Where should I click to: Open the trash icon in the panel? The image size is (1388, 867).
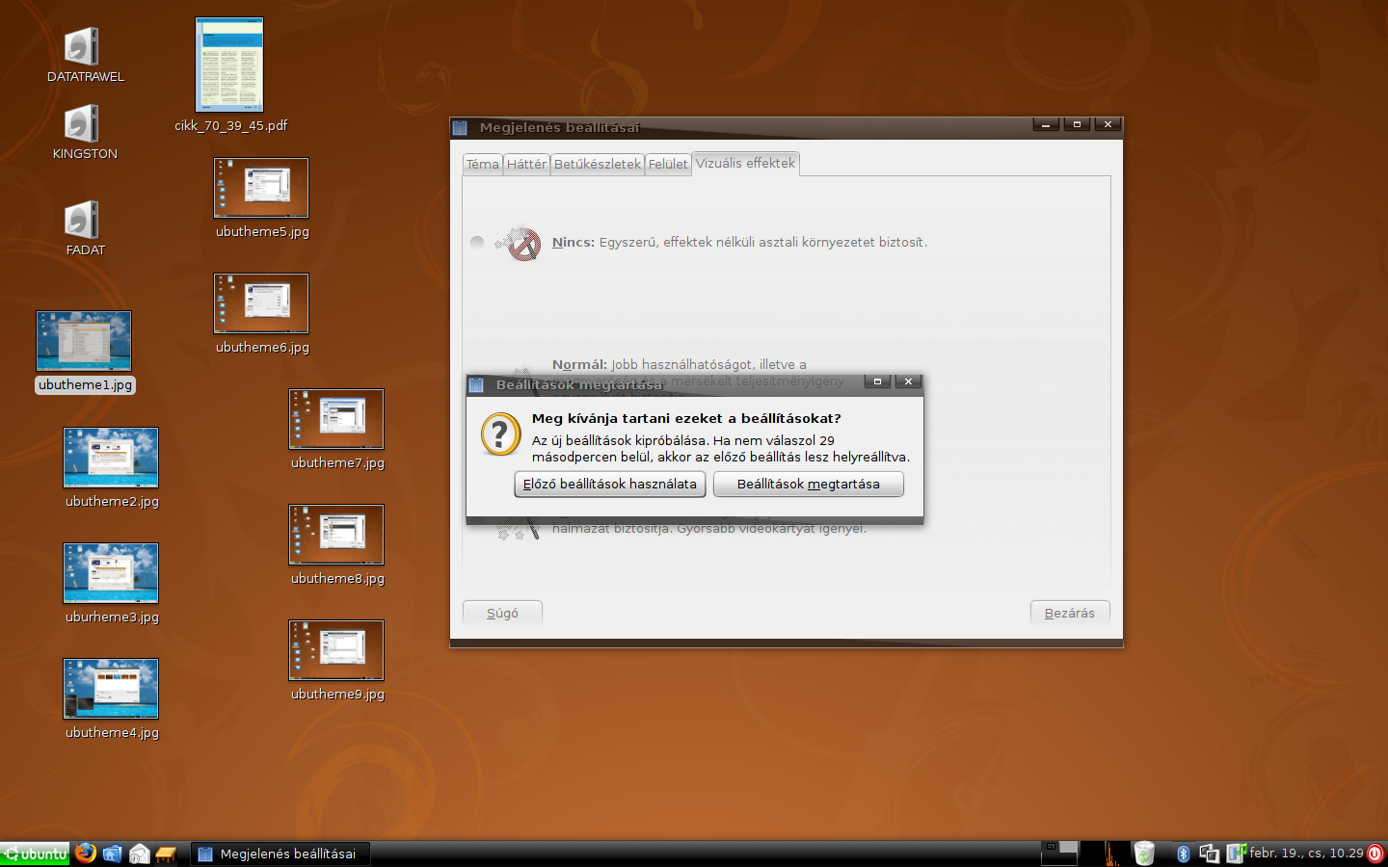pos(1144,854)
